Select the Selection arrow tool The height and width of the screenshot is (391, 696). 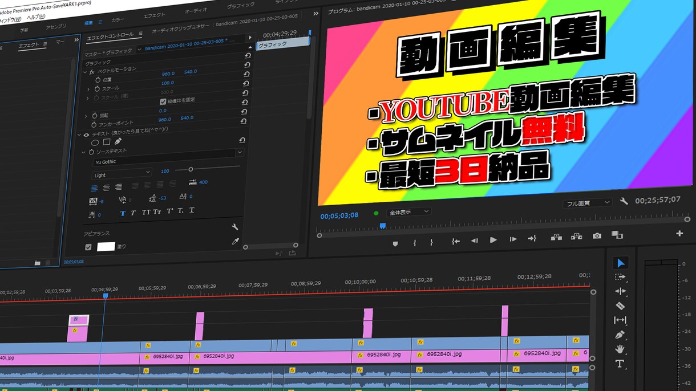(621, 263)
